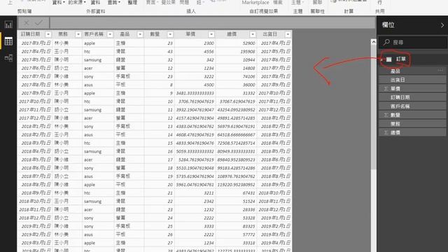
Task: Click unit price cell 342
Action: [195, 59]
